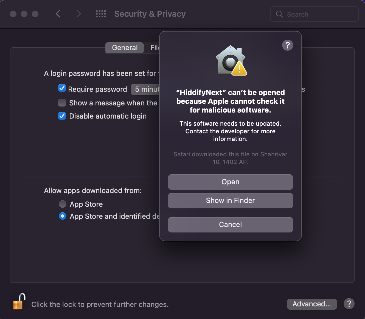The image size is (365, 319).
Task: Click the question mark help icon in the dialog
Action: [287, 45]
